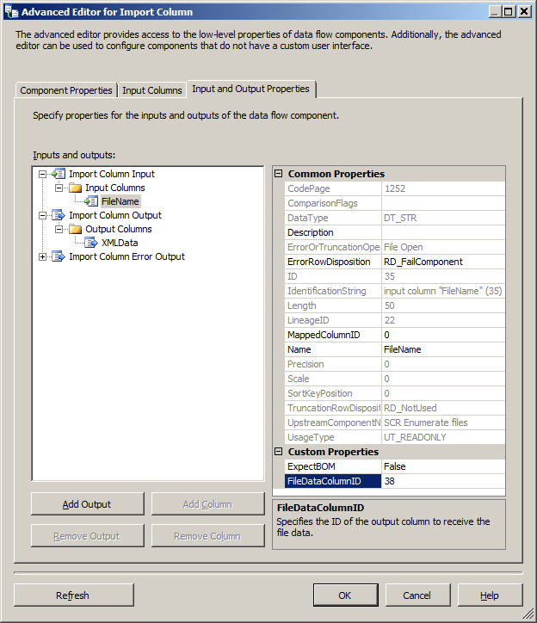Select the LineageID property name

tap(333, 320)
